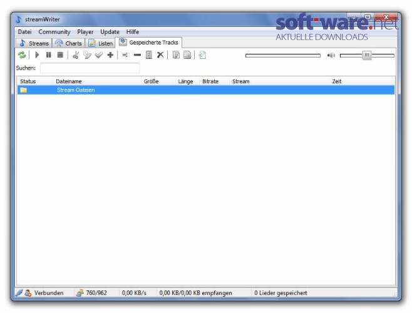
Task: Click the recycle bin file icon
Action: click(149, 55)
